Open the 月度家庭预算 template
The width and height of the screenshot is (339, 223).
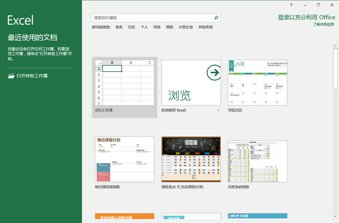[258, 161]
